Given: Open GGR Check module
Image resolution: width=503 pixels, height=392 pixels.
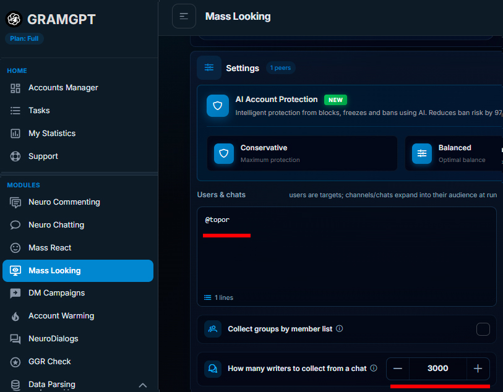Looking at the screenshot, I should click(x=49, y=362).
